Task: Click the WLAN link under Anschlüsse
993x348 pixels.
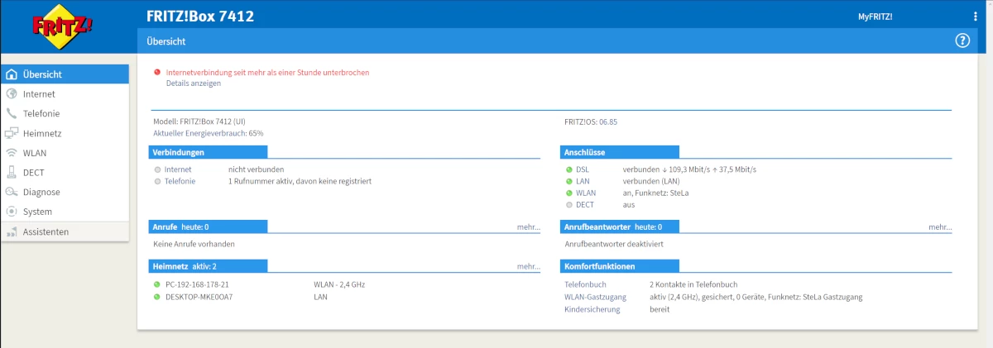Action: (586, 193)
